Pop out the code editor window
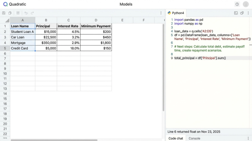The height and width of the screenshot is (141, 252). point(242,13)
